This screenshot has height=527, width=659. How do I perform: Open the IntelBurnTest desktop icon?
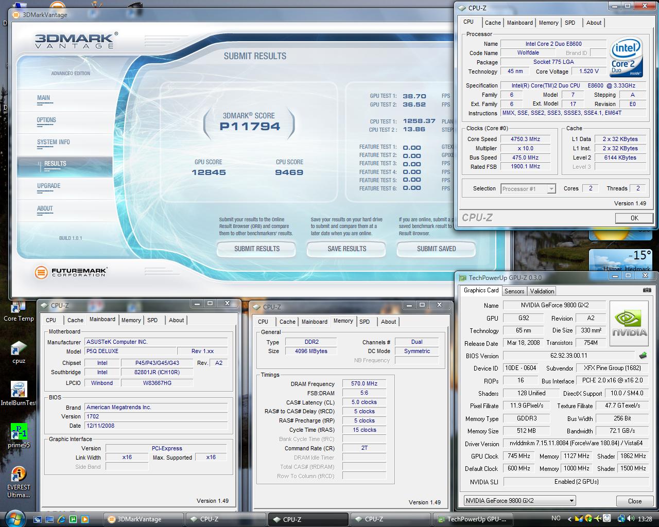point(19,394)
